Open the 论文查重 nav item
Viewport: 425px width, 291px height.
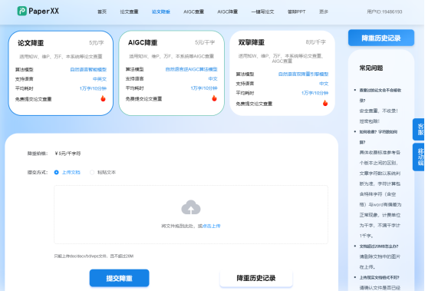coord(129,12)
